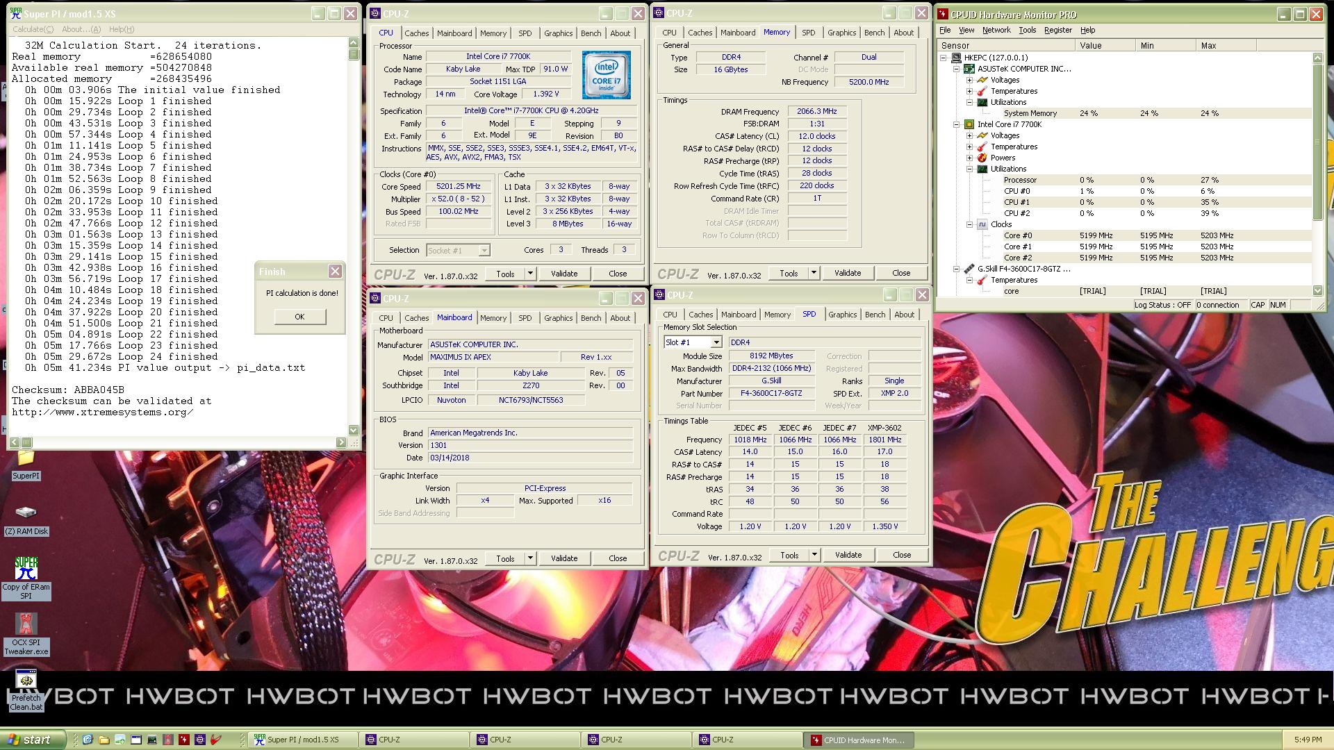1334x750 pixels.
Task: Switch to Super PI taskbar button
Action: click(x=303, y=740)
